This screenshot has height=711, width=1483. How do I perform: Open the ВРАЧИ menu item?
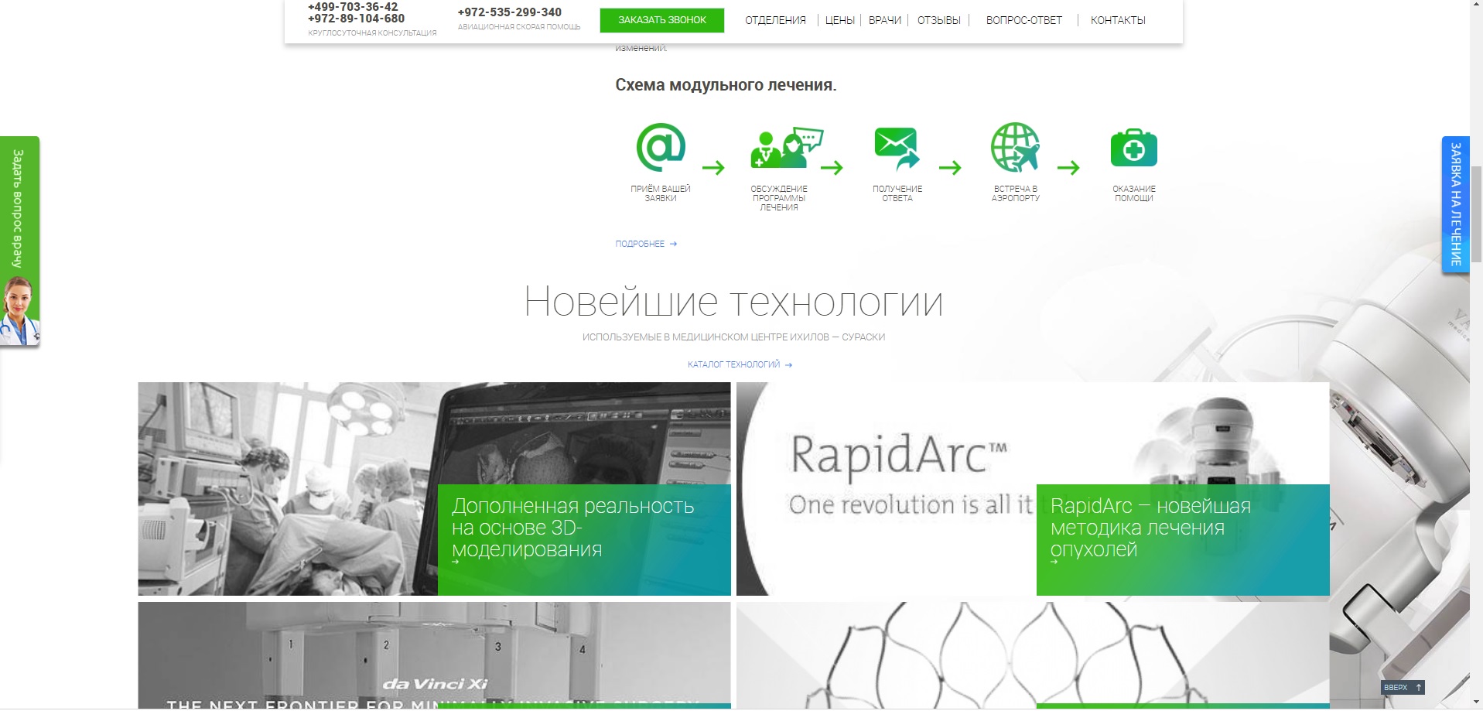pyautogui.click(x=884, y=20)
